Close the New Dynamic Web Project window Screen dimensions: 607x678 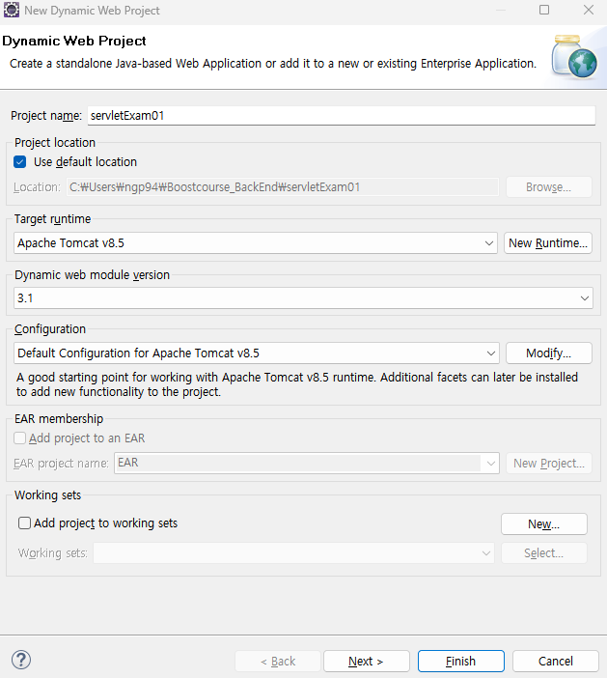click(589, 10)
